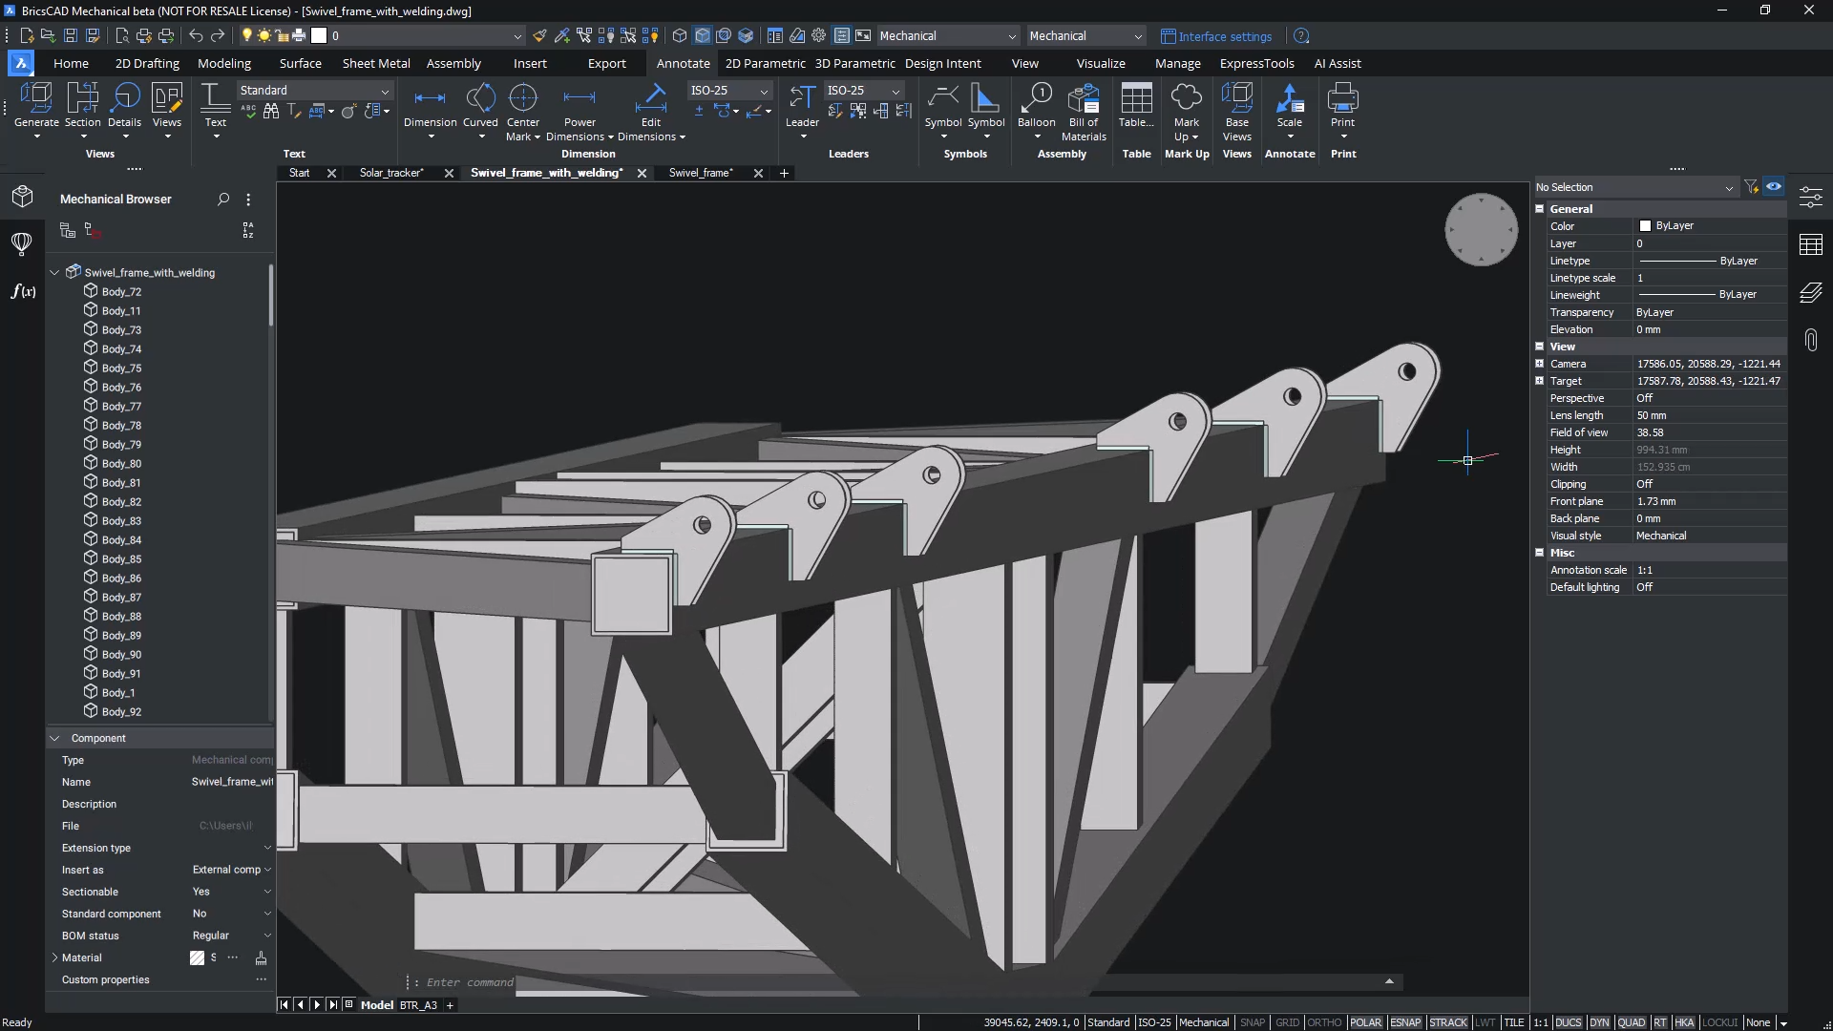Toggle ORTHO mode in status bar

(x=1324, y=1022)
